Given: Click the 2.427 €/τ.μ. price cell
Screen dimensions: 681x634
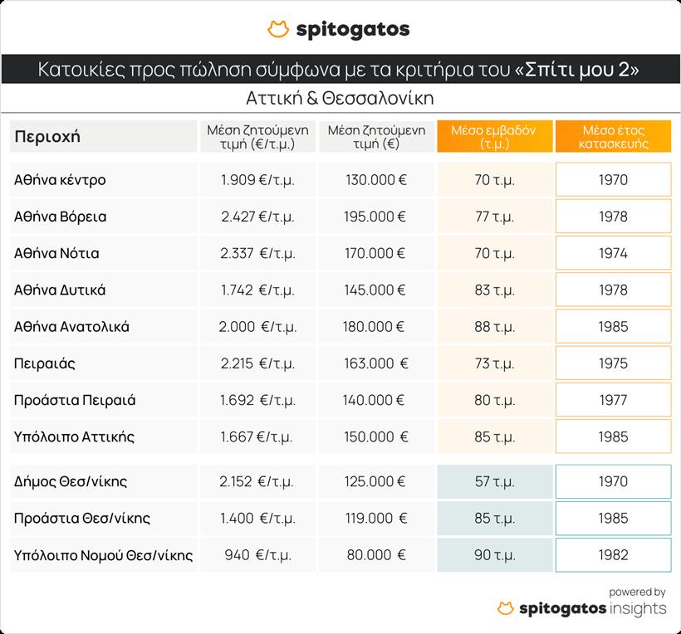Looking at the screenshot, I should pos(257,217).
